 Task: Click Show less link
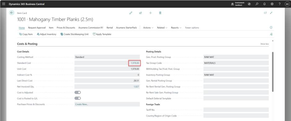click(x=264, y=44)
